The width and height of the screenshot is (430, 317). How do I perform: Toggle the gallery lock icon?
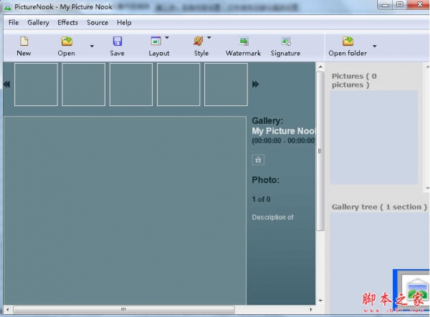pos(258,160)
